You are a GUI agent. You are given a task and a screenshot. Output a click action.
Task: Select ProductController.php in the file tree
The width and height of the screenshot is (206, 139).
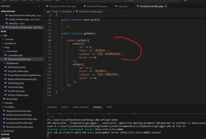point(19,59)
